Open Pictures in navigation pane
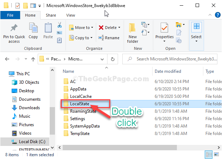Viewport: 222px width, 159px height. click(23, 125)
